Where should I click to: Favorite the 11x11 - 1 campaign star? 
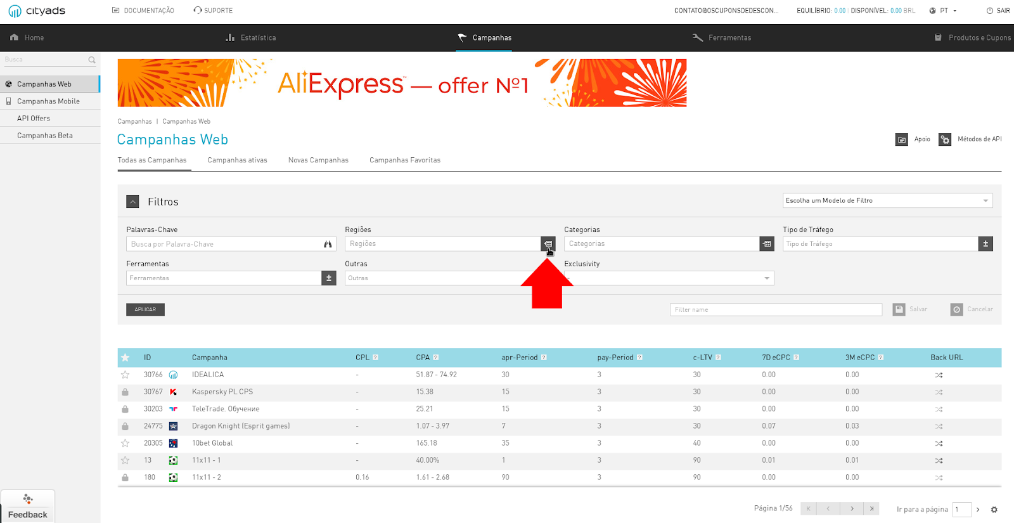tap(125, 460)
